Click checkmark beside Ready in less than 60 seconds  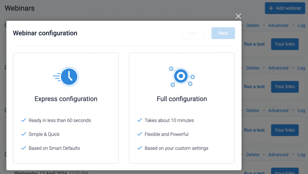(x=23, y=120)
